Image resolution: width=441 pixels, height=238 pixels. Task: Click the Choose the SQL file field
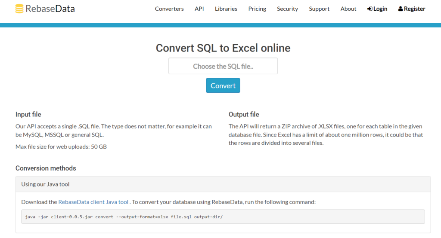click(223, 66)
